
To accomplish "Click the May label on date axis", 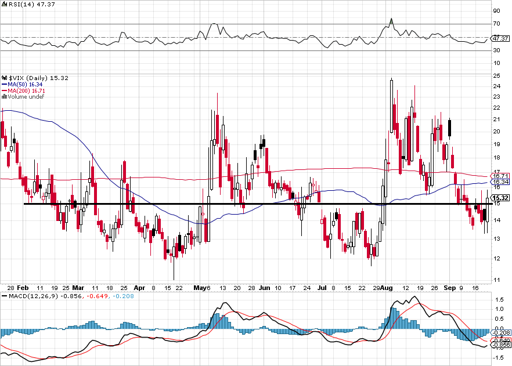I will [200, 288].
